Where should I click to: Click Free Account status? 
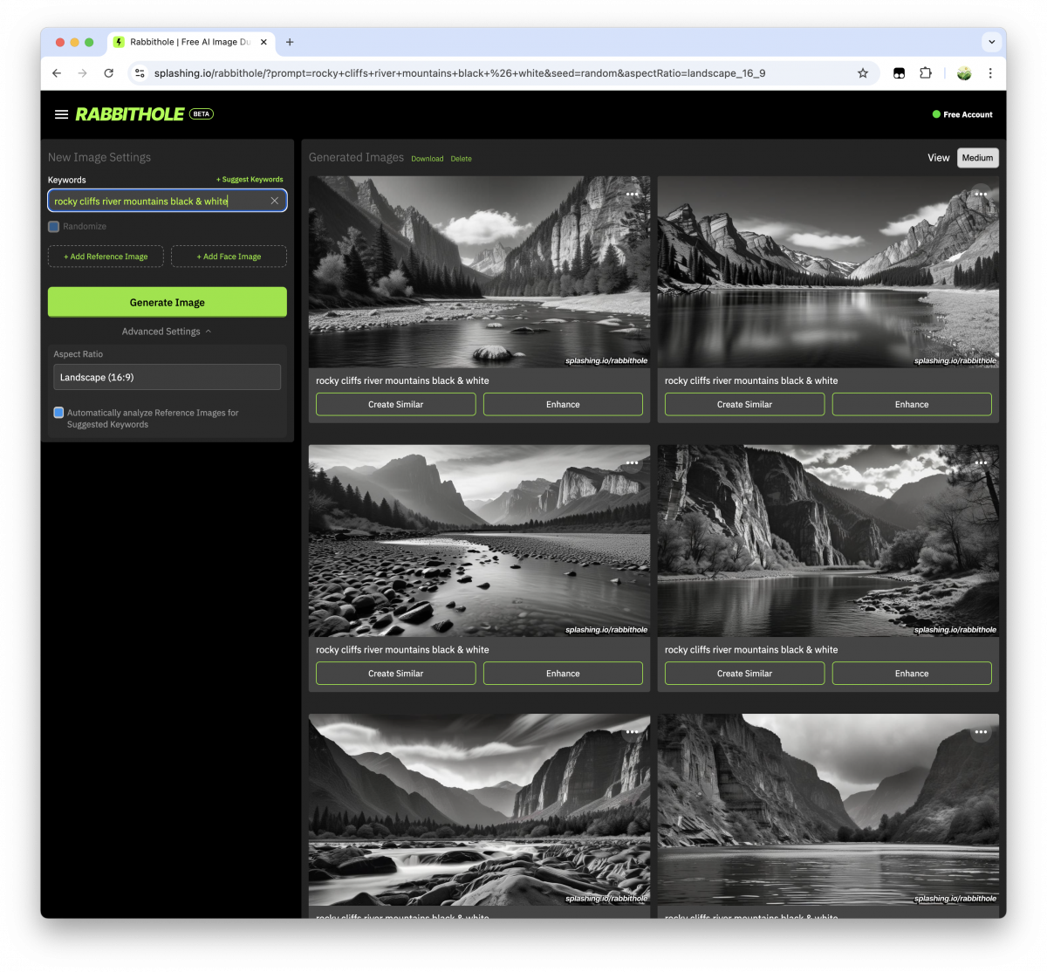[962, 114]
